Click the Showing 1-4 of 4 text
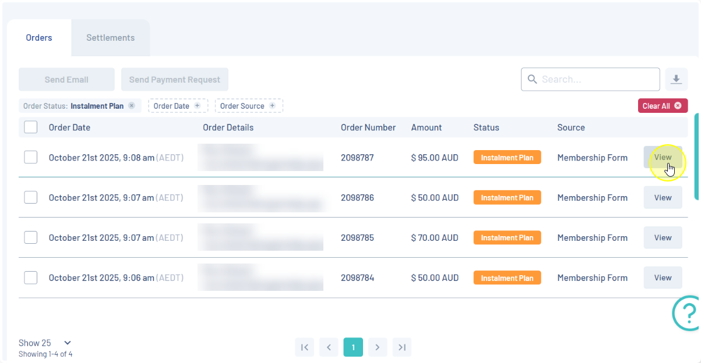701x363 pixels. [45, 354]
